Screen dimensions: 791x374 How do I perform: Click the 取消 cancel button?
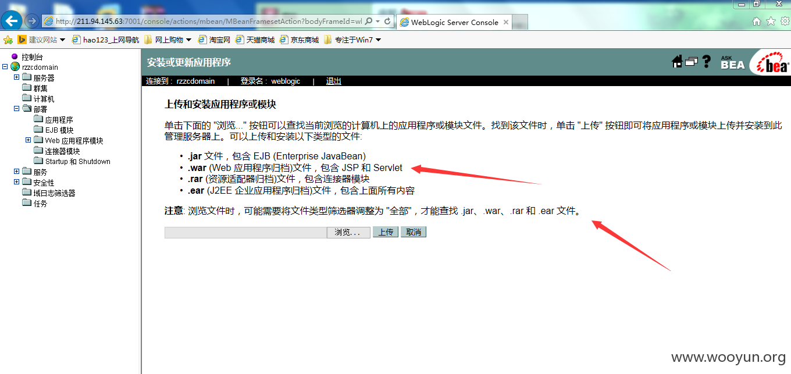(x=414, y=232)
